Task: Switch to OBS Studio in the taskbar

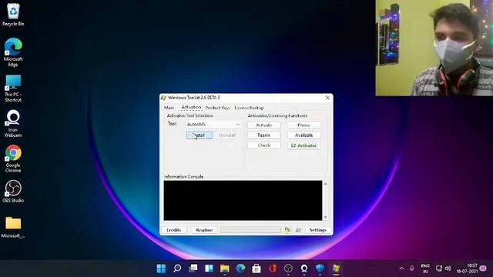Action: (x=288, y=269)
